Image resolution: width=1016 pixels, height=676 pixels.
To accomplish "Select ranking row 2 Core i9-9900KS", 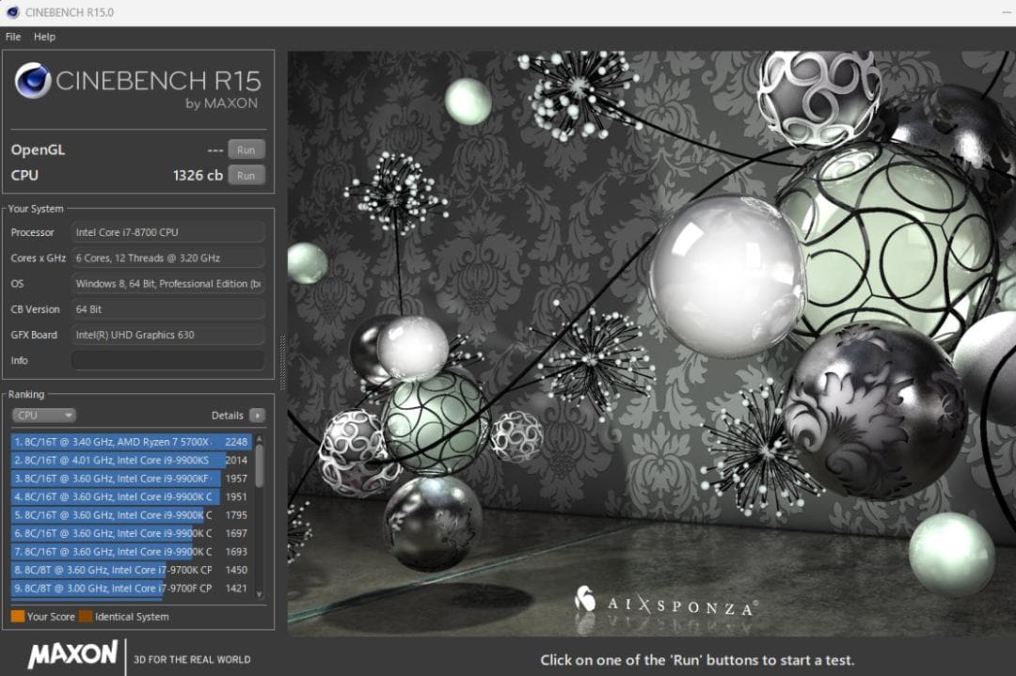I will click(132, 460).
